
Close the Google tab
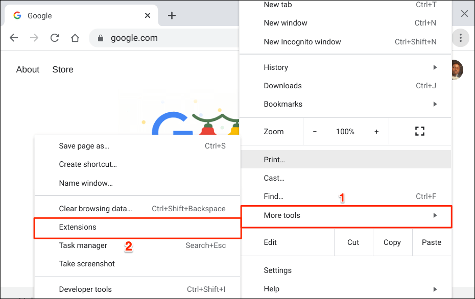click(x=148, y=15)
